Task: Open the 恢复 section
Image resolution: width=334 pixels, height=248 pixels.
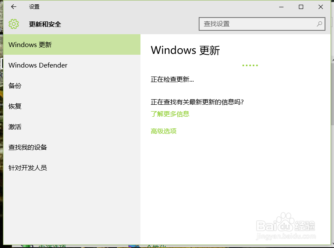Action: pos(72,106)
